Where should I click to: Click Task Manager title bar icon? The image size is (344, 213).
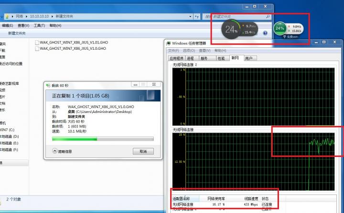169,43
